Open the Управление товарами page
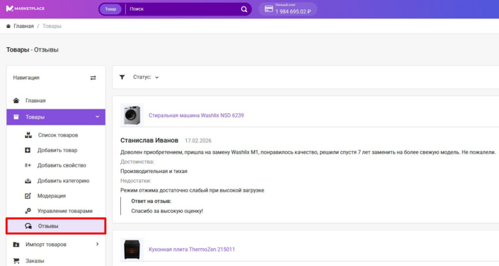 65,211
